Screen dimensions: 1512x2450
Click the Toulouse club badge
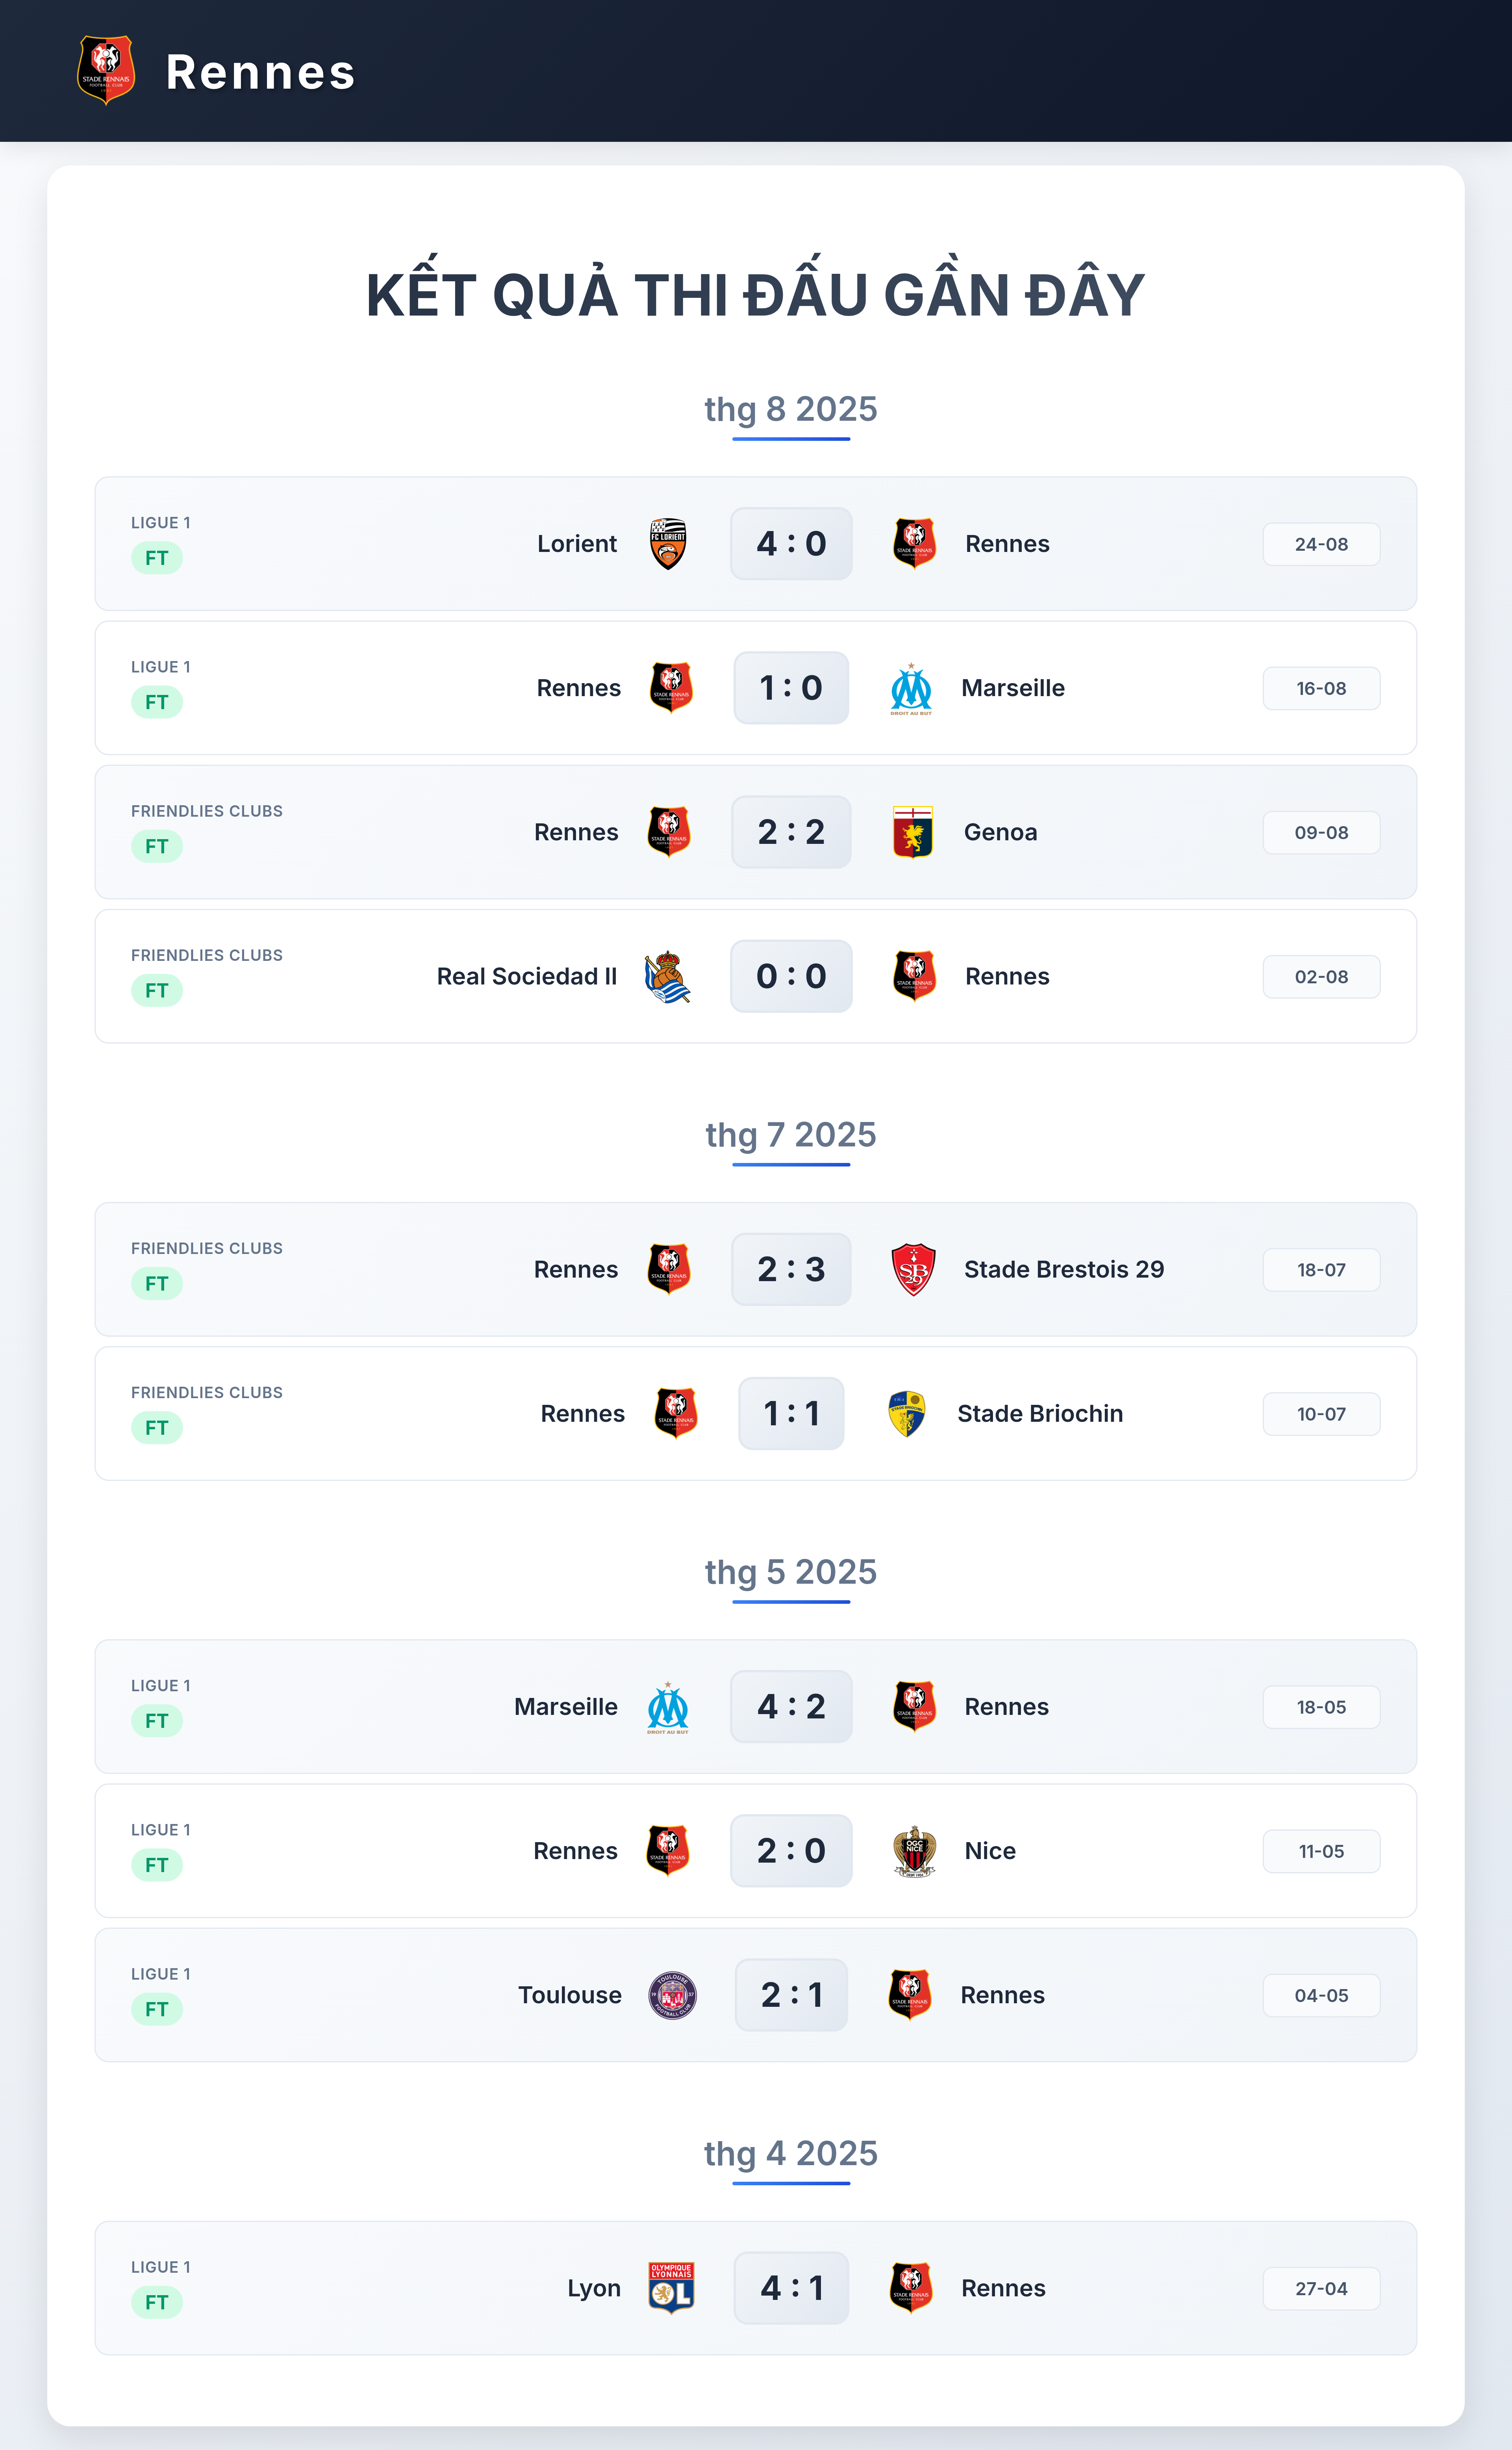point(672,1995)
